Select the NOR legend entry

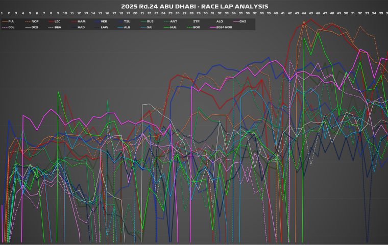(x=35, y=21)
